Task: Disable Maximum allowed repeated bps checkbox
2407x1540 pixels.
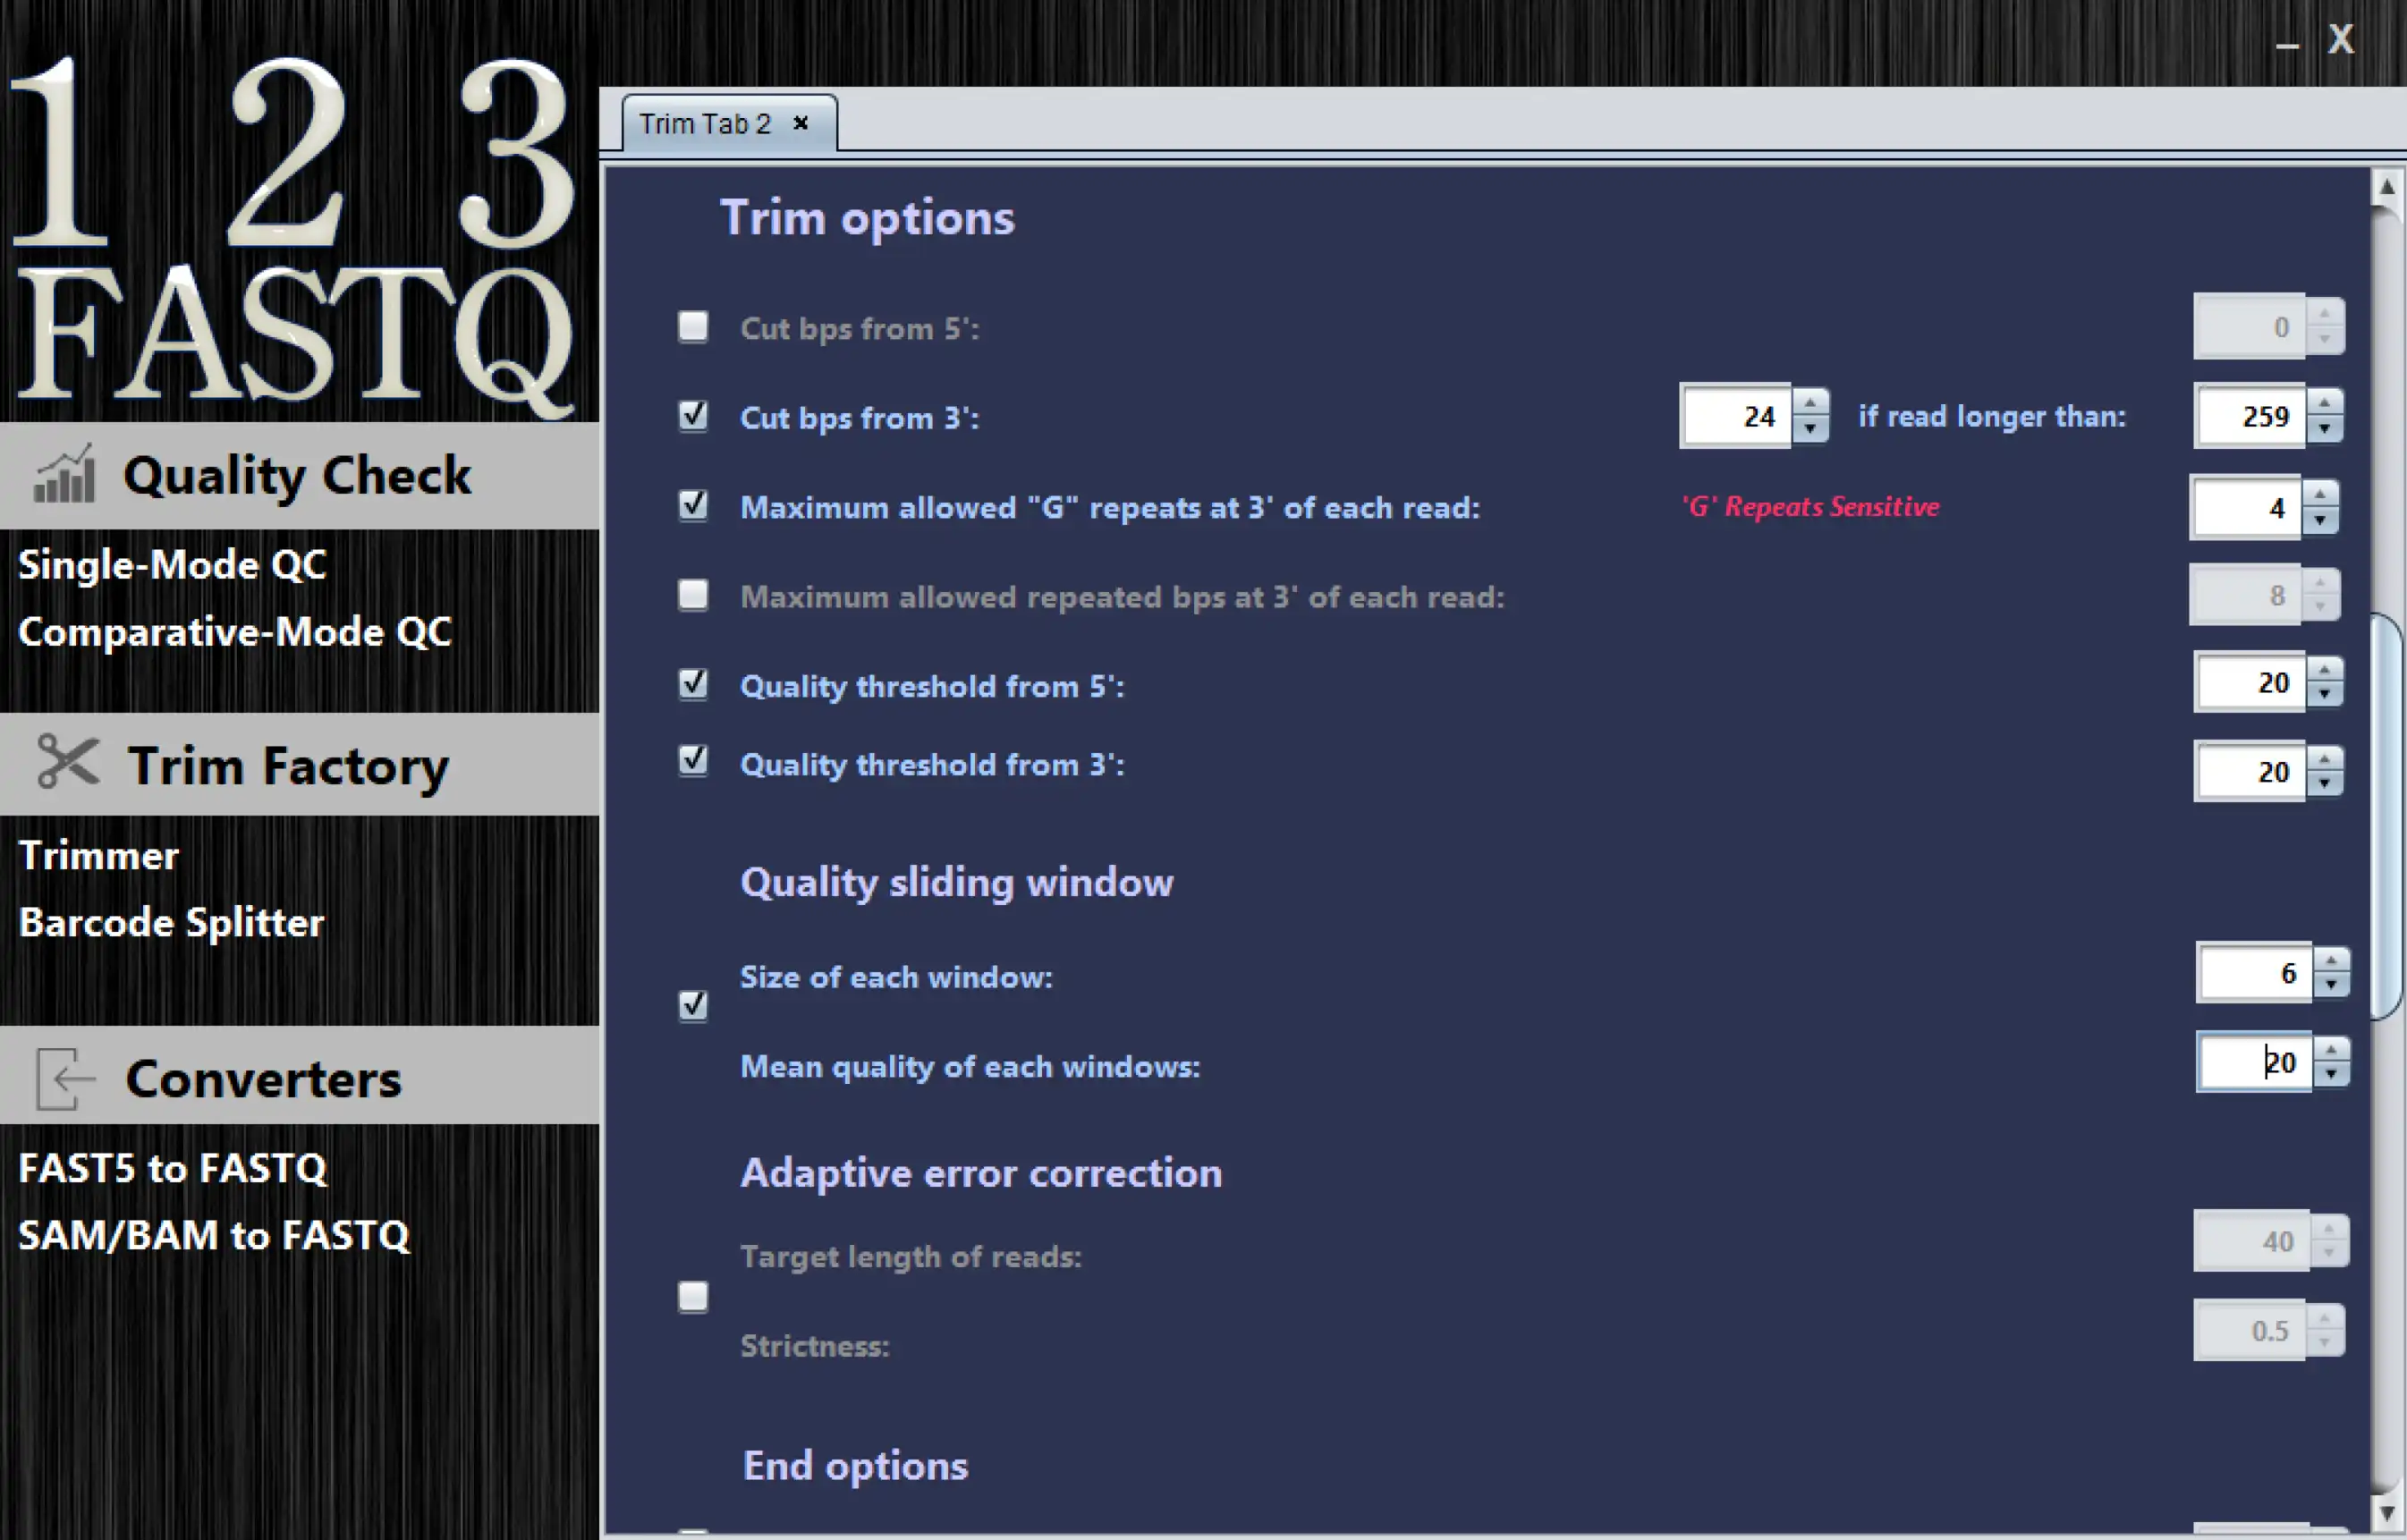Action: (x=695, y=595)
